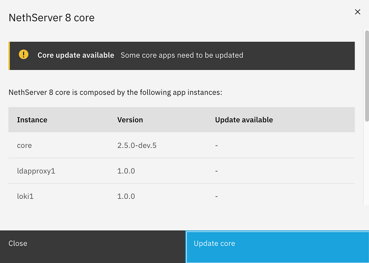Click the Instance column header
Viewport: 369px width, 263px height.
32,120
